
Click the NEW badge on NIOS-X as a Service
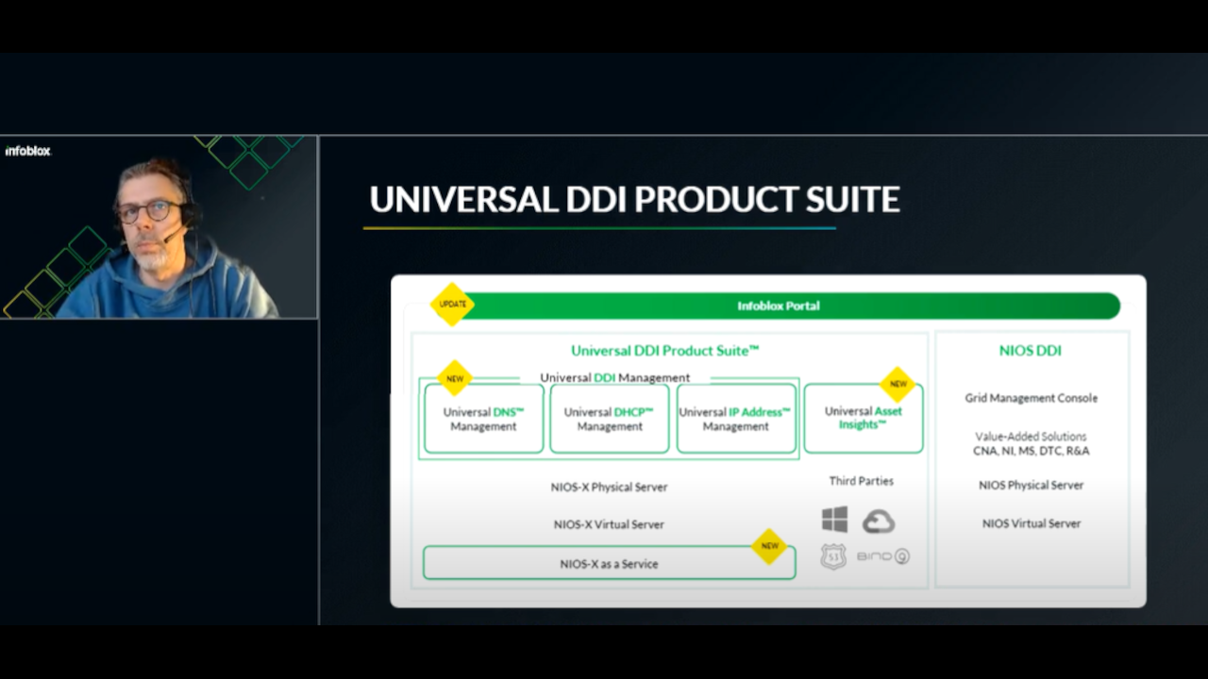770,546
